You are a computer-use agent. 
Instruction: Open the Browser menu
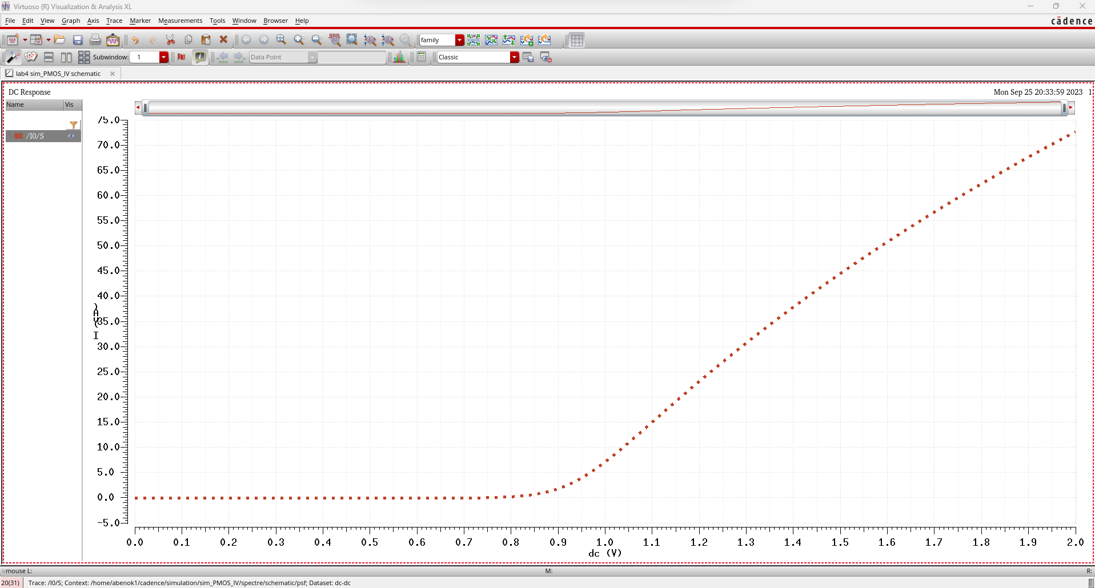click(275, 21)
